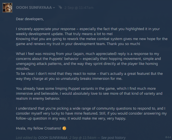The image size is (172, 140).
Task: Click the paragraph starting I understand that you're
Action: 91,113
